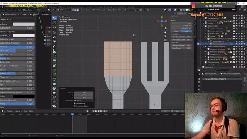This screenshot has height=139, width=247.
Task: Select the Extrude Region tool
Action: tap(54, 61)
